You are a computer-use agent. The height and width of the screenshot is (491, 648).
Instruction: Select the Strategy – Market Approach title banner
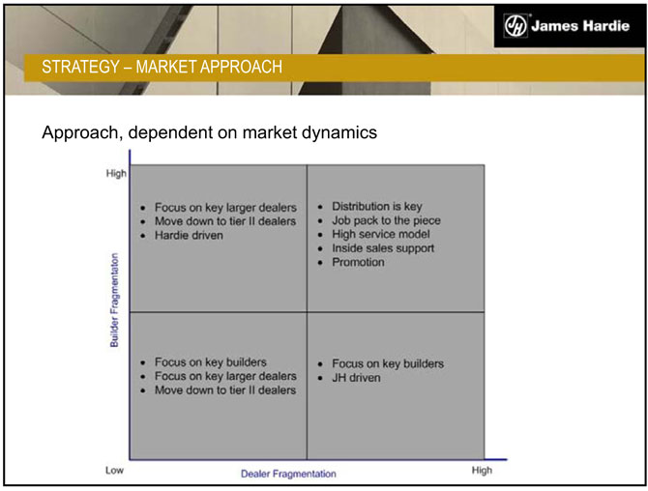pyautogui.click(x=162, y=68)
